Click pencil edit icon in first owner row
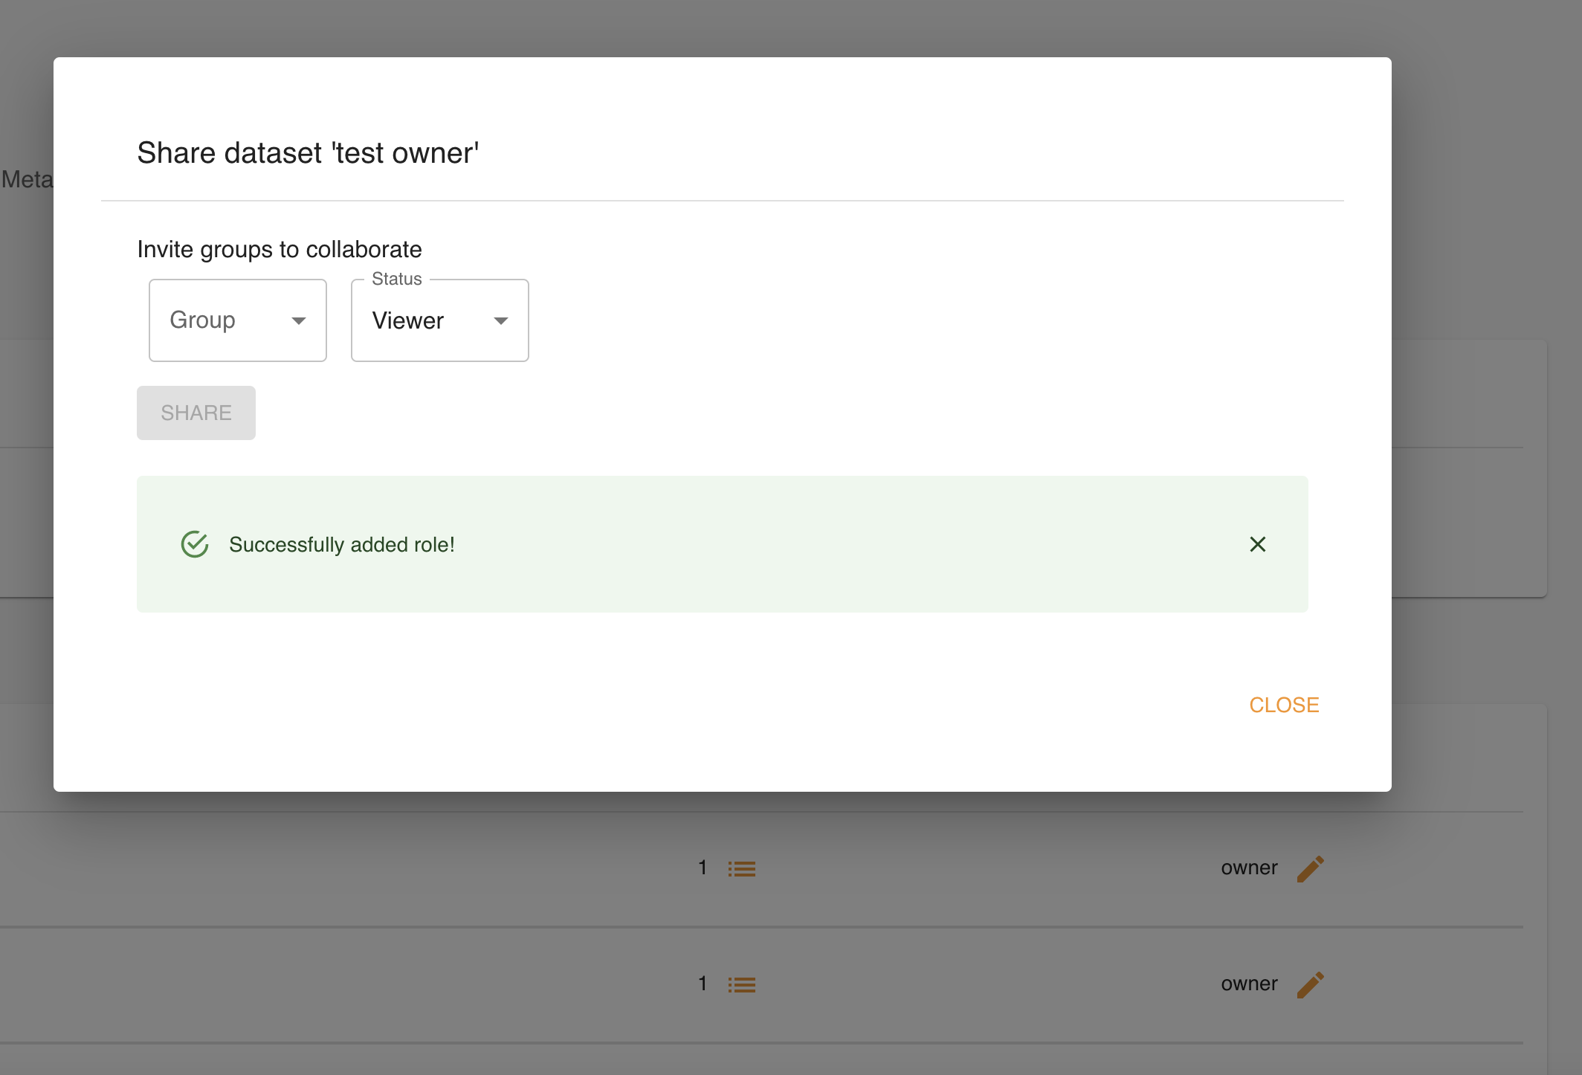The image size is (1582, 1075). (1310, 868)
